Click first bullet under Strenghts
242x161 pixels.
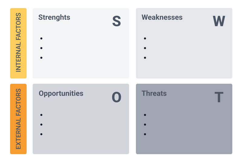(x=41, y=38)
